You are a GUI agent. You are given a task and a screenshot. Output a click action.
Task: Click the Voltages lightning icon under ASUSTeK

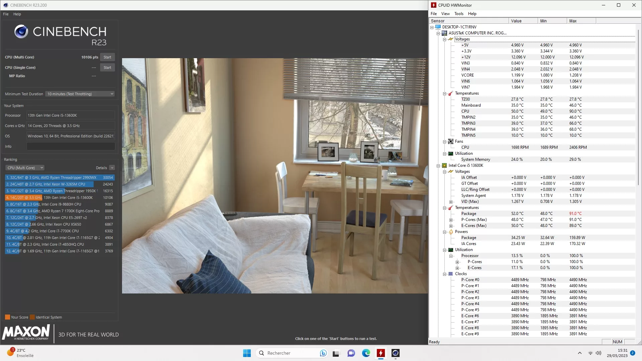coord(451,39)
